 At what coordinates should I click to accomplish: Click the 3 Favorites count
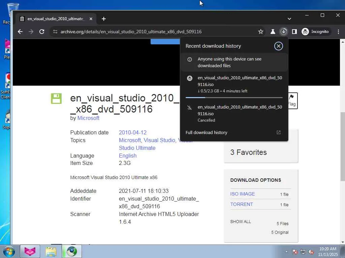[248, 152]
